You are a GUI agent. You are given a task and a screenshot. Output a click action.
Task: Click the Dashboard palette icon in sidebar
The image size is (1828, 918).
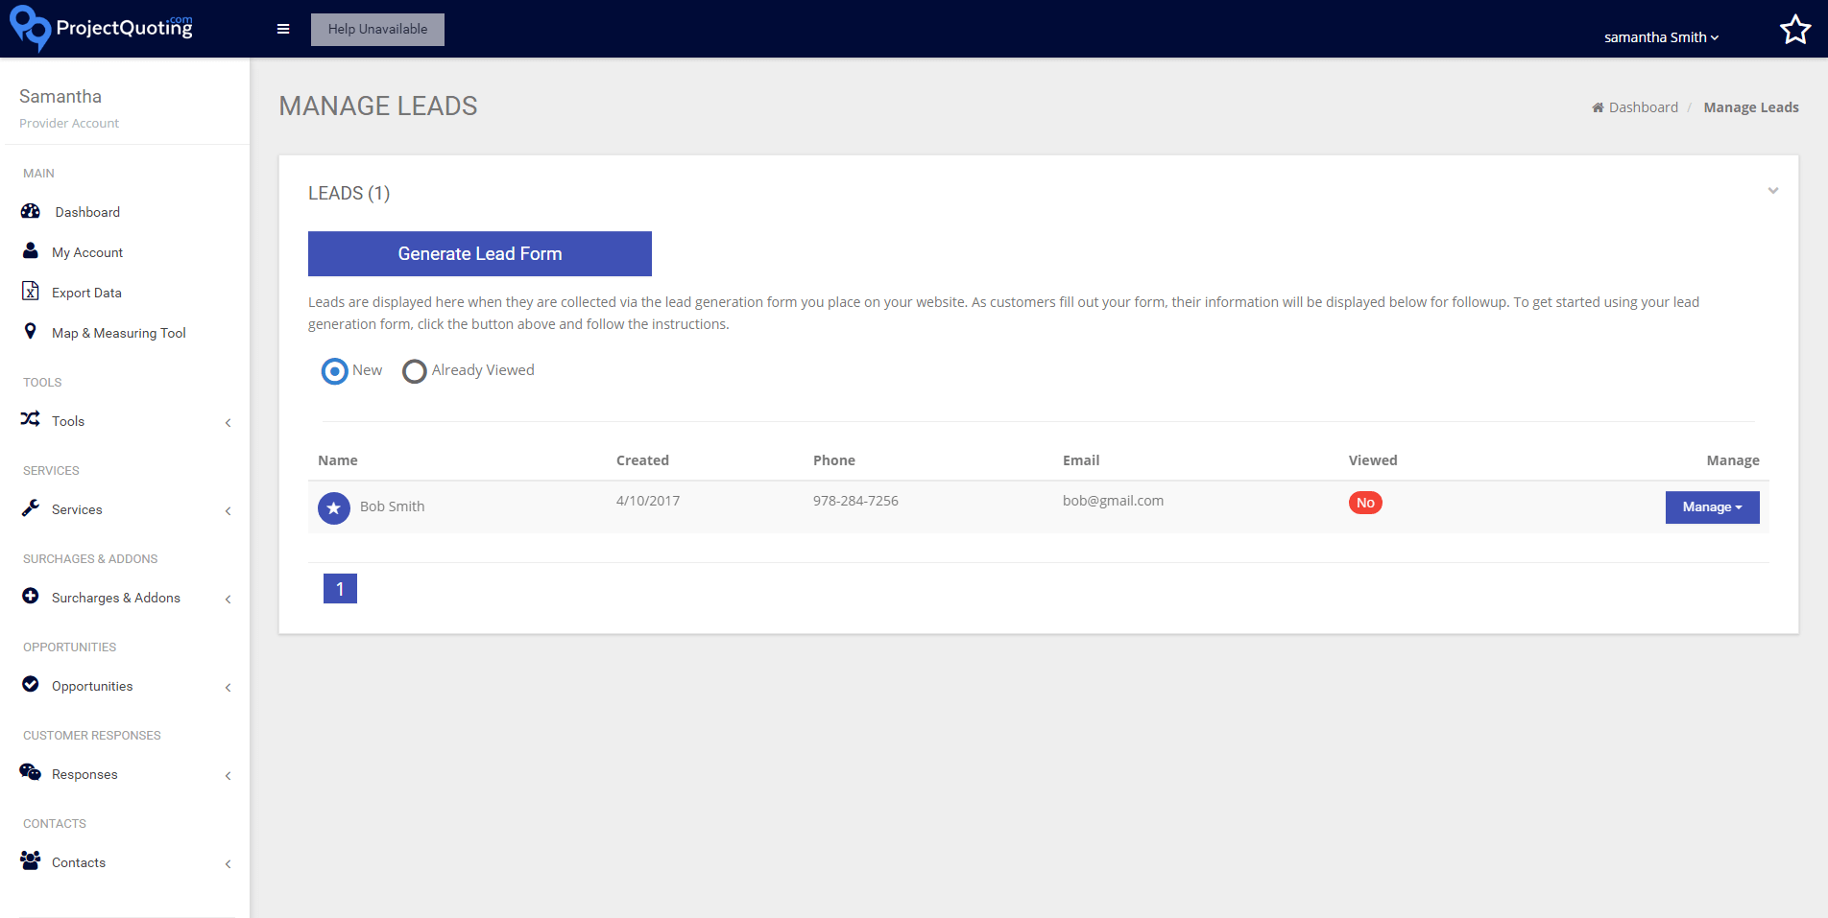(x=31, y=211)
